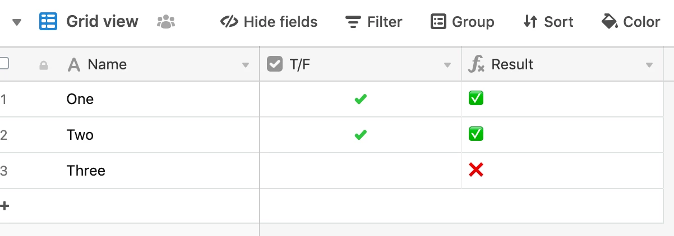Image resolution: width=674 pixels, height=236 pixels.
Task: Tick the select-all checkbox in header
Action: (x=3, y=63)
